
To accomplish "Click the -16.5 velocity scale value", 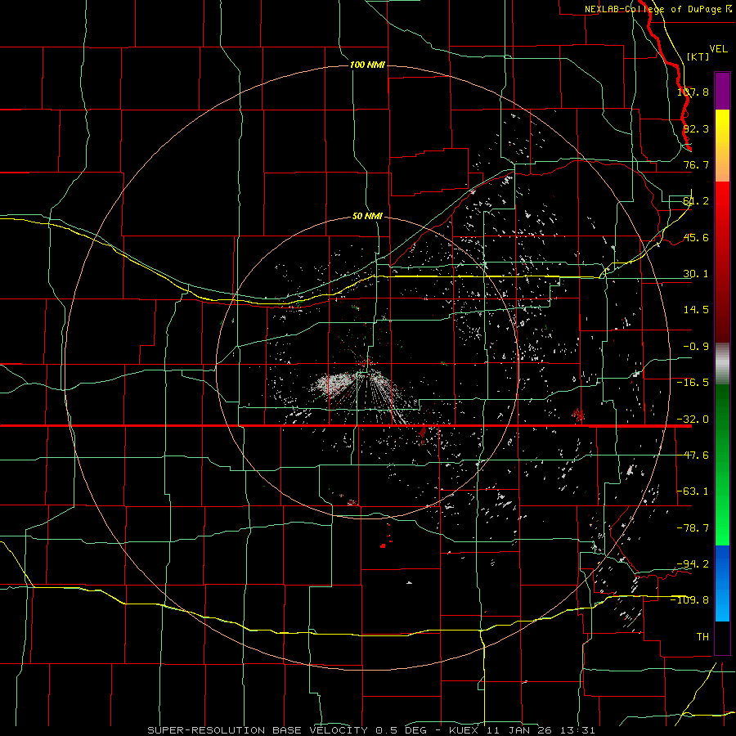I will tap(693, 383).
